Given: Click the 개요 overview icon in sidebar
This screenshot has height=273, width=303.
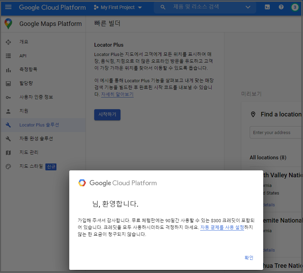Looking at the screenshot, I should click(x=8, y=42).
